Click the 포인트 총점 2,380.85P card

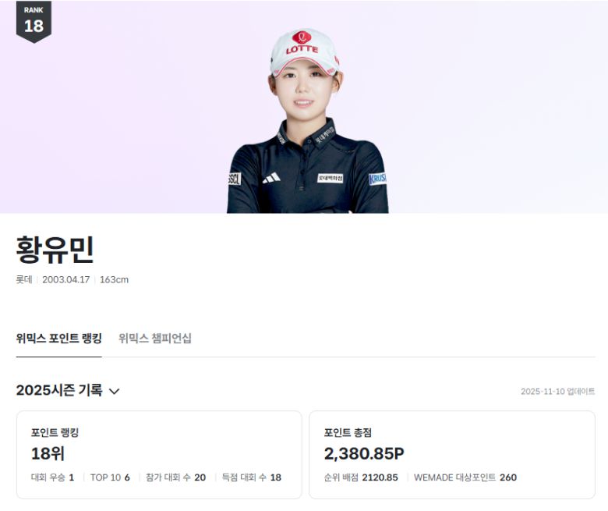(452, 455)
